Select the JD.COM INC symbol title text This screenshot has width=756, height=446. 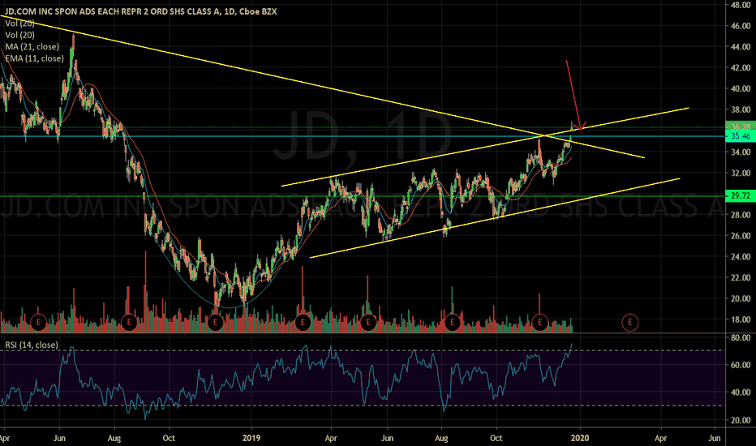coord(141,11)
